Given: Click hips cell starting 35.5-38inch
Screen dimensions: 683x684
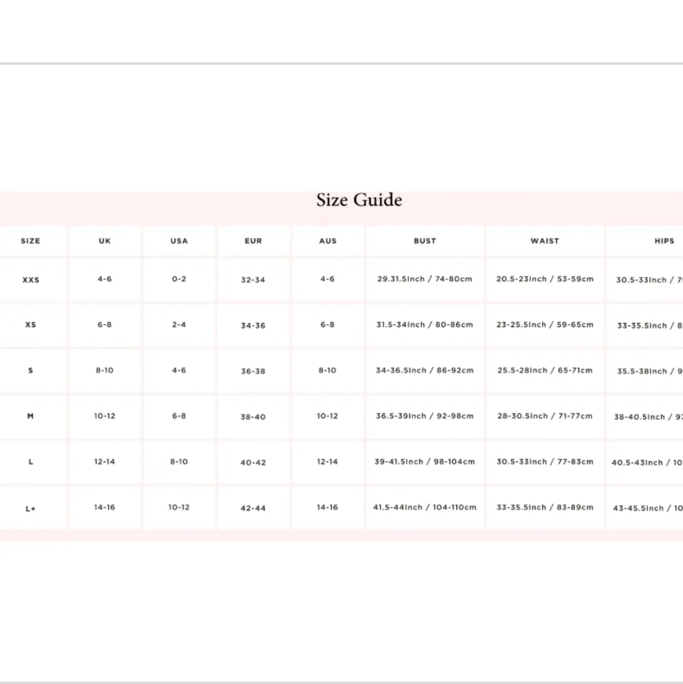Looking at the screenshot, I should point(650,371).
